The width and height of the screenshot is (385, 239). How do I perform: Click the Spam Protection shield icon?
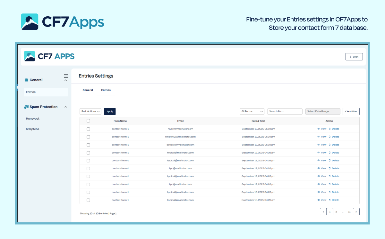pos(26,107)
